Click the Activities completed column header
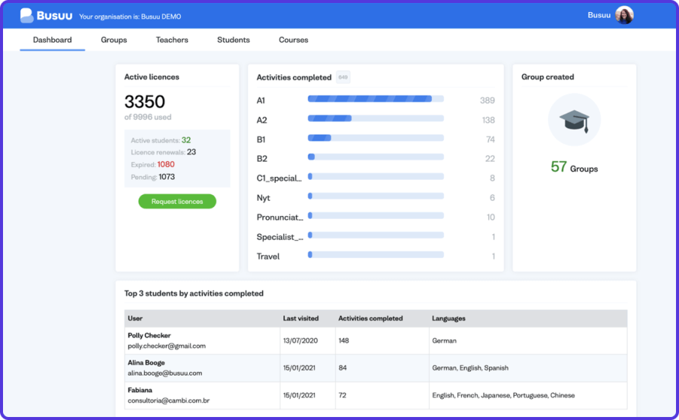This screenshot has height=420, width=679. coord(371,318)
